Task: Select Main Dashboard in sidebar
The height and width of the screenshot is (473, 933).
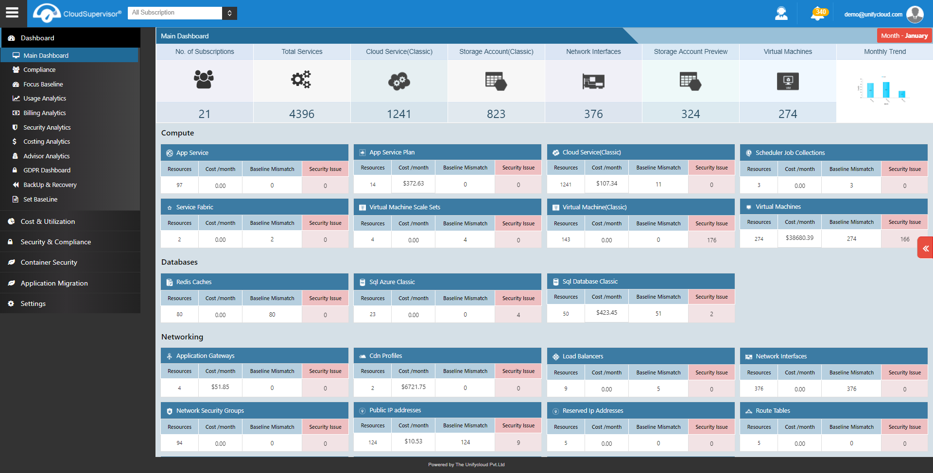Action: click(x=69, y=55)
